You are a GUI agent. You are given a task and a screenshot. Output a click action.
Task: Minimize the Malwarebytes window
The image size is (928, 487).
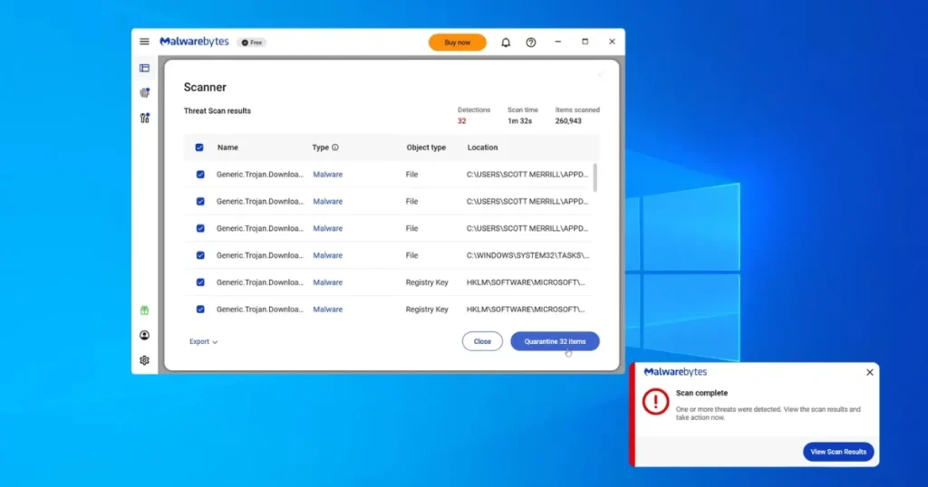(557, 42)
